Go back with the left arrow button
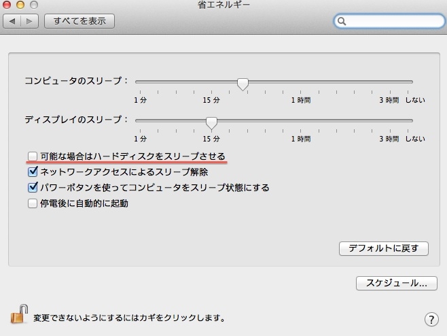 pos(12,21)
